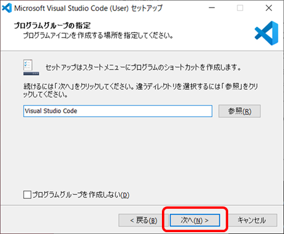Click the プログラムアイコンを作成する場所 subtitle text
This screenshot has height=234, width=284.
coord(98,36)
